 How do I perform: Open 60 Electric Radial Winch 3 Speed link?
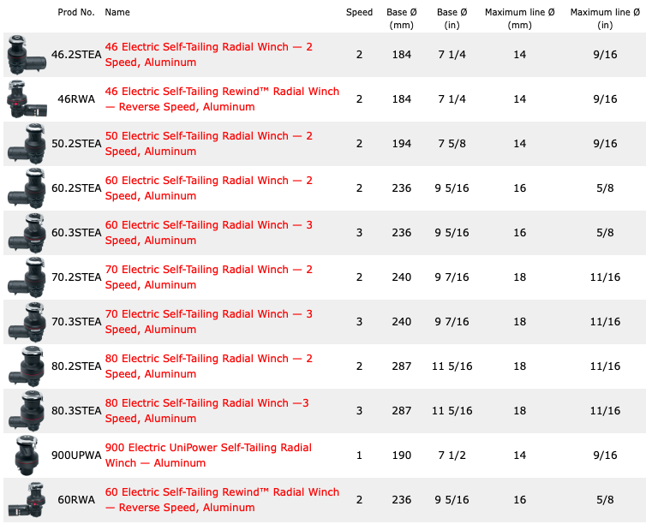pyautogui.click(x=208, y=233)
